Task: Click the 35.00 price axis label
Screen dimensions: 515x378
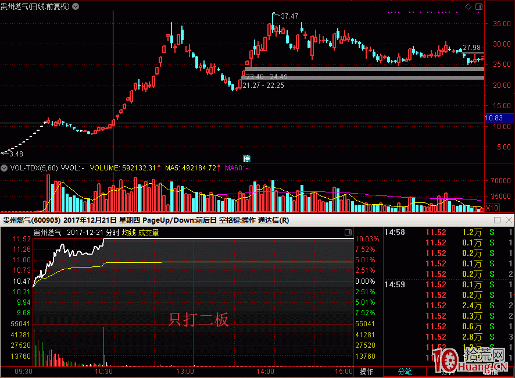Action: tap(502, 24)
